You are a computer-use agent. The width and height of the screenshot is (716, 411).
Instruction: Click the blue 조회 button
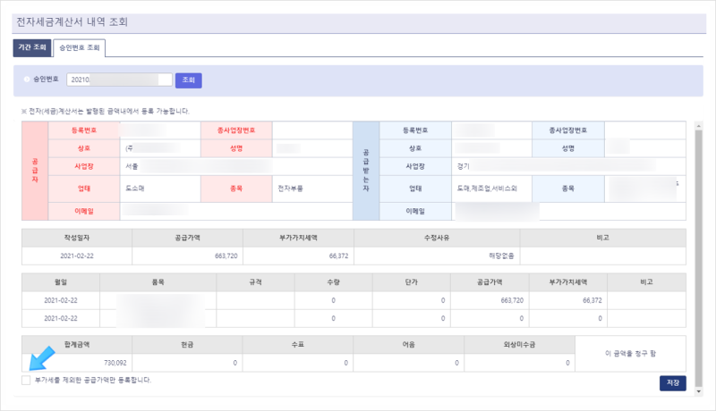189,80
